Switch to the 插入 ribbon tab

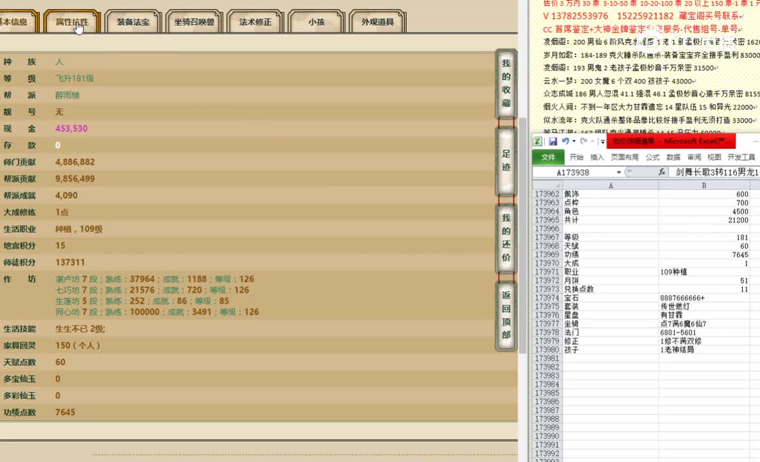pos(597,157)
